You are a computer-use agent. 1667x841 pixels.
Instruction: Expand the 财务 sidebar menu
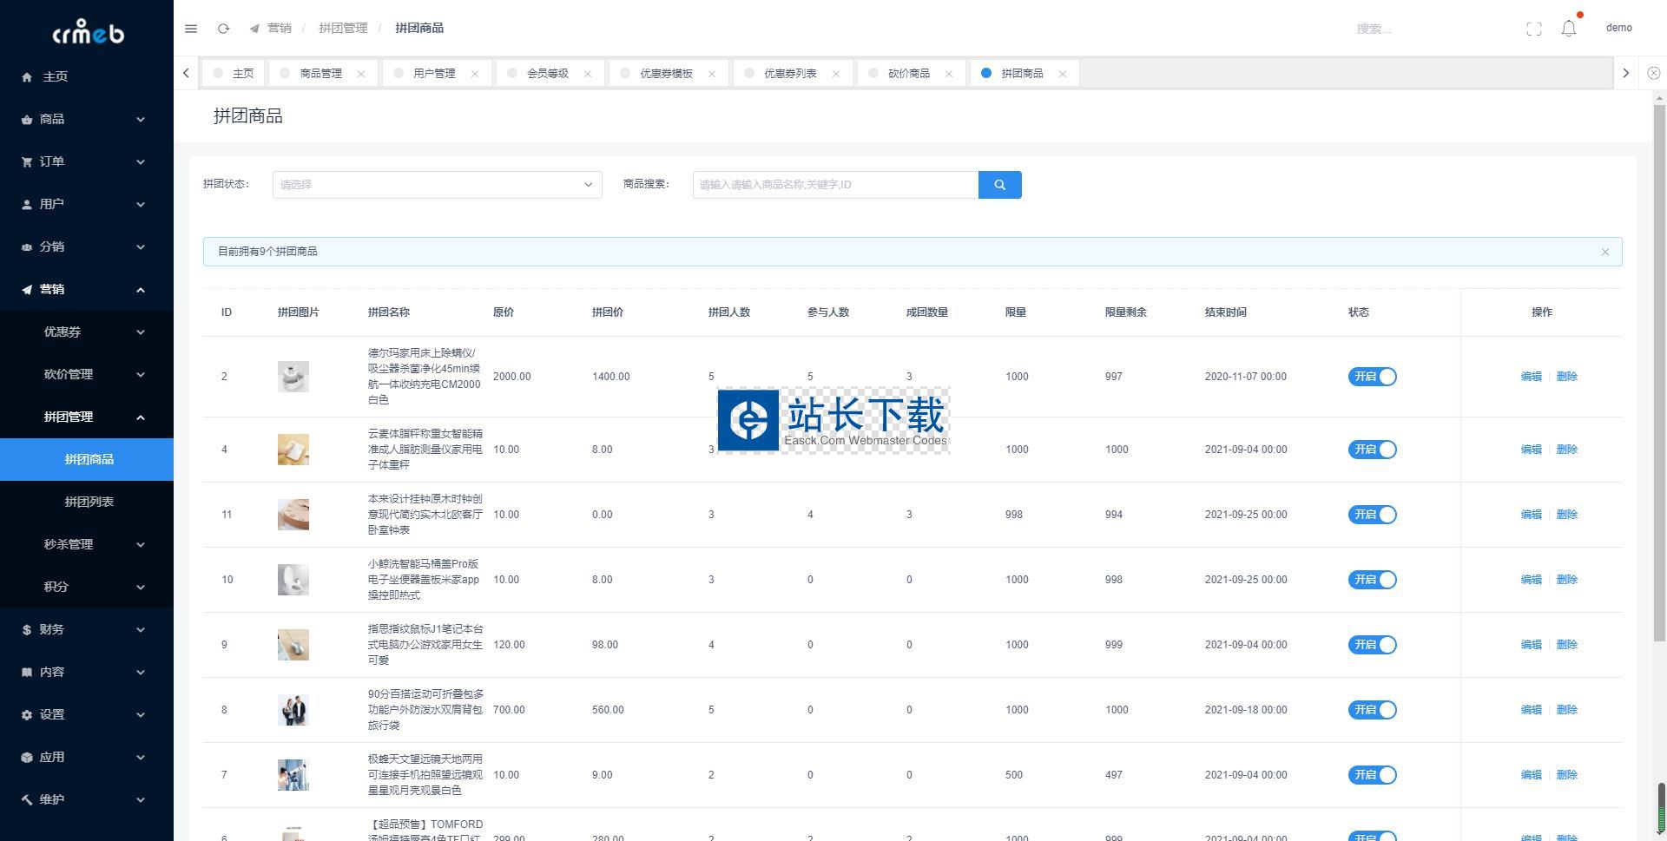87,629
